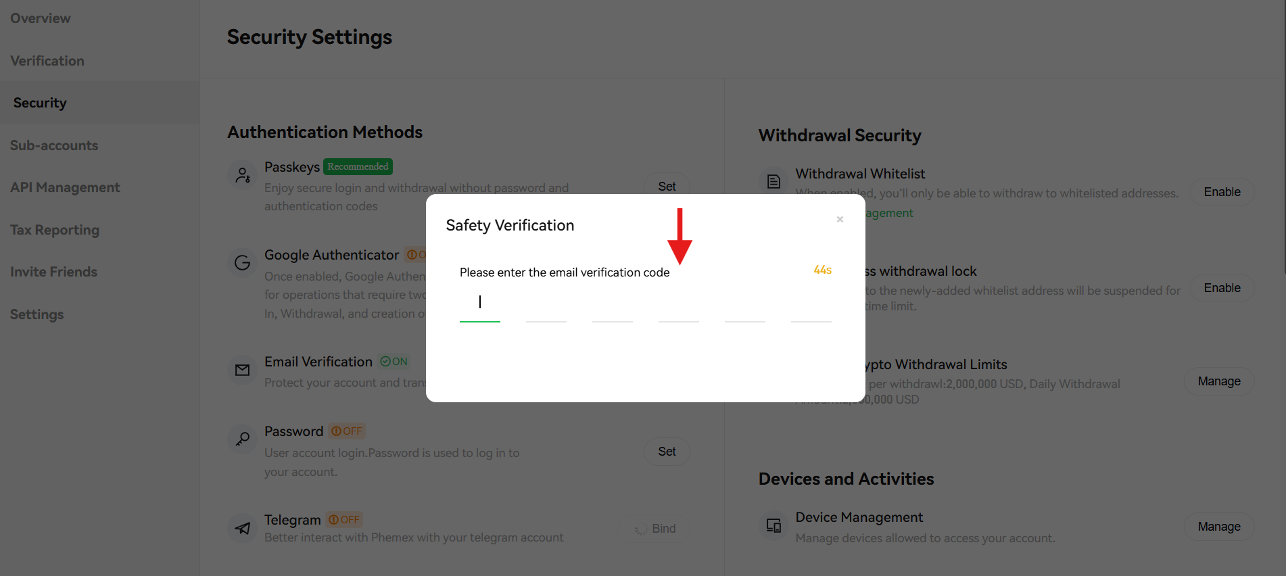Click Set next to Passkeys
Viewport: 1286px width, 576px height.
click(x=667, y=186)
